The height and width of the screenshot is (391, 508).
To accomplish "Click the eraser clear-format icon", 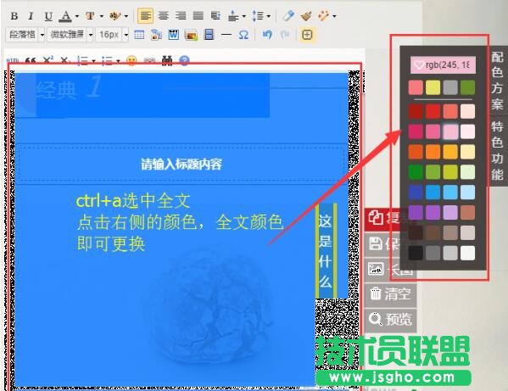I will coord(288,15).
